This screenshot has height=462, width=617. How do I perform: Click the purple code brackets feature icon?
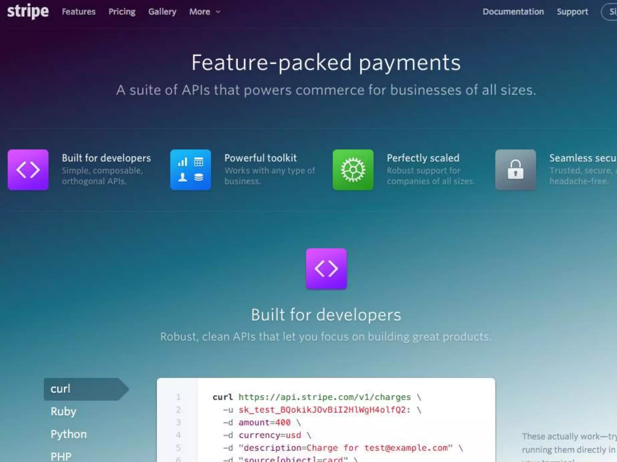(x=28, y=170)
